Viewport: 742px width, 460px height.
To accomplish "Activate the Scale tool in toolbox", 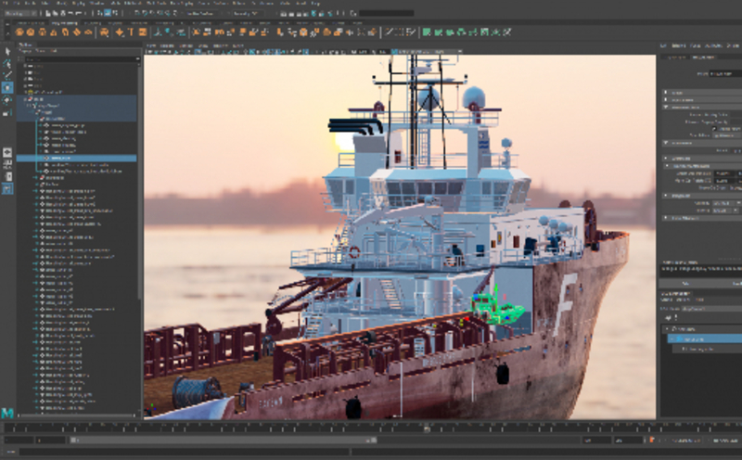I will click(x=7, y=112).
